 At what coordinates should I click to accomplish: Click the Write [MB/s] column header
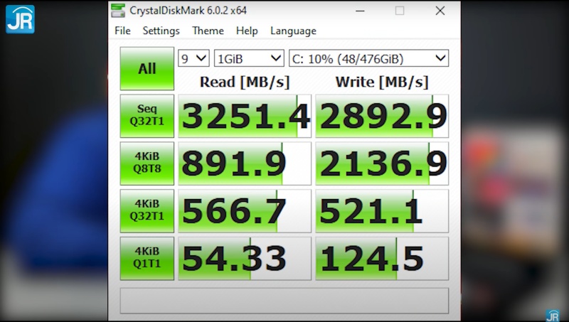click(382, 82)
